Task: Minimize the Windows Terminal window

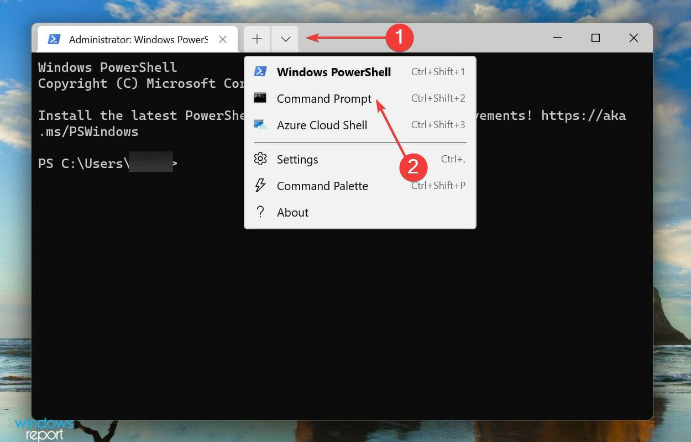Action: pyautogui.click(x=557, y=38)
